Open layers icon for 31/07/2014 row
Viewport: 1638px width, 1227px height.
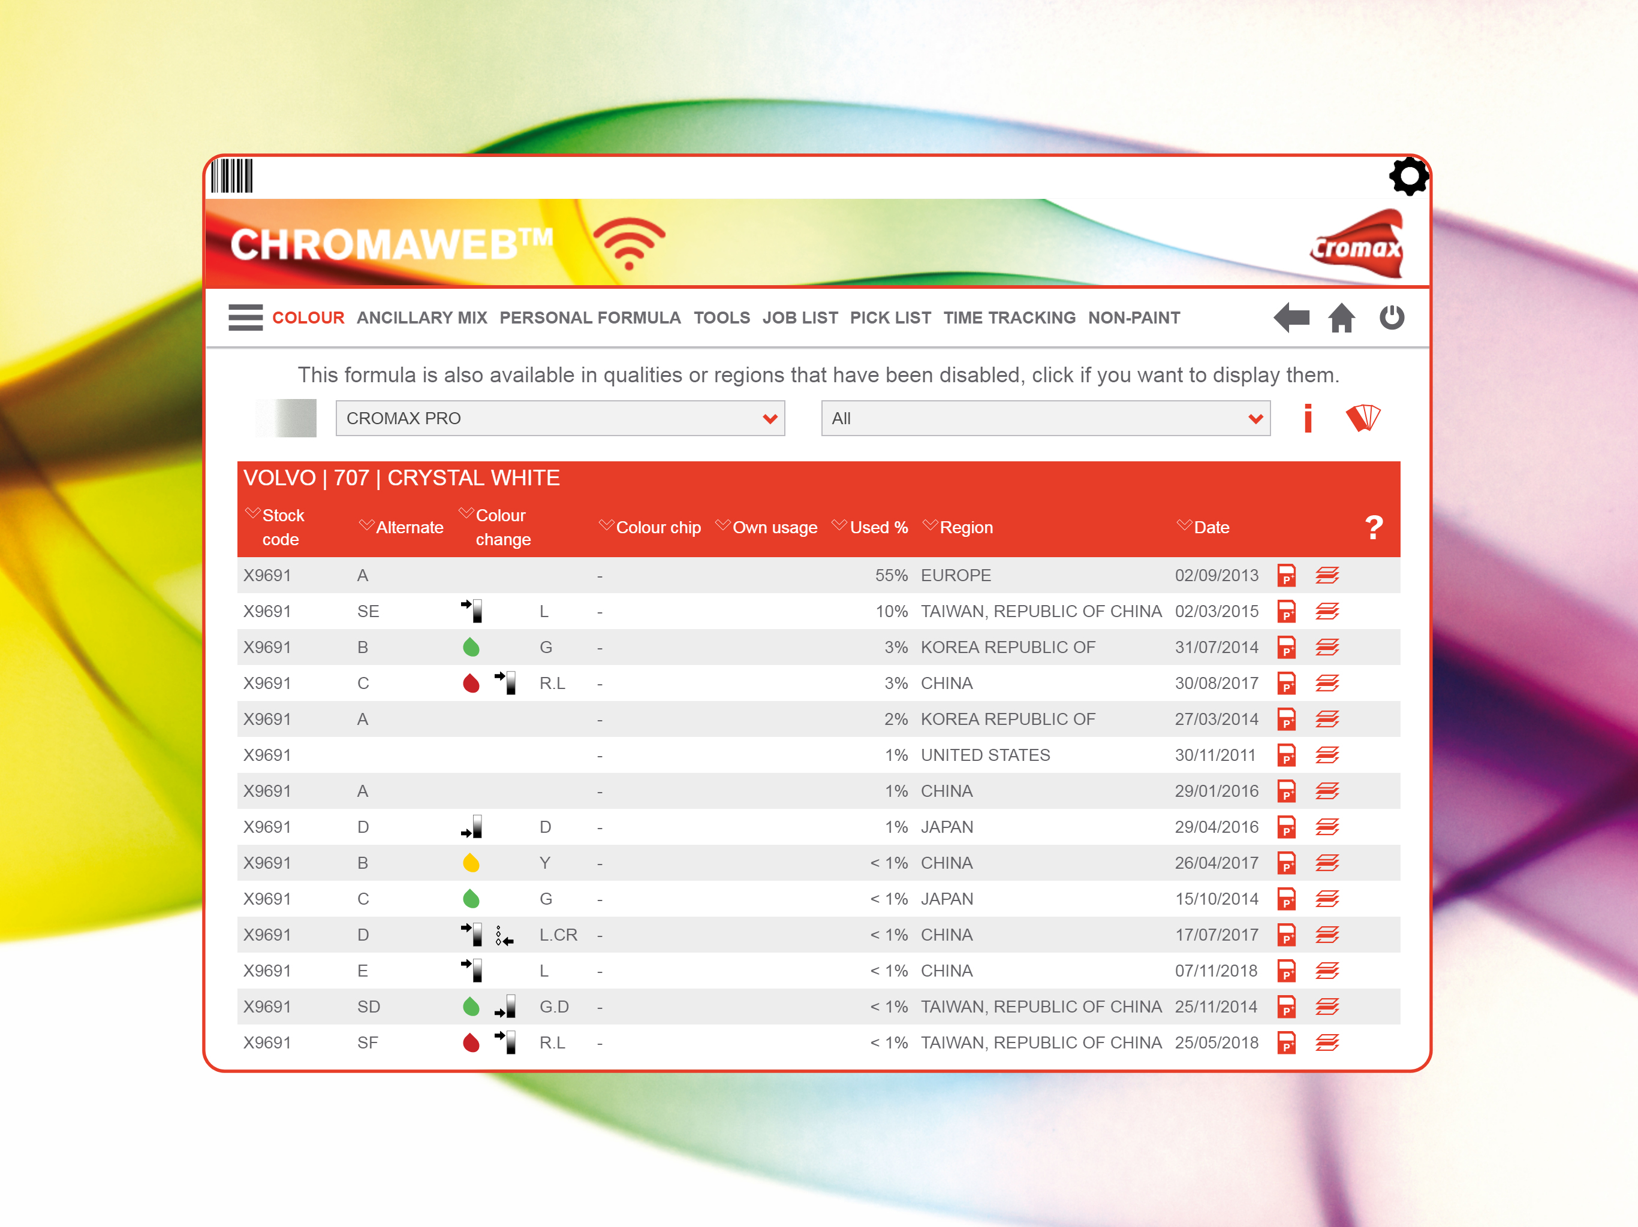[1327, 648]
